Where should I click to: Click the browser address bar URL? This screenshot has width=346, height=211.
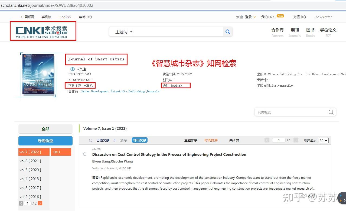(47, 5)
